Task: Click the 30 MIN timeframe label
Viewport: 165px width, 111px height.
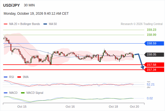Action: tap(29, 5)
